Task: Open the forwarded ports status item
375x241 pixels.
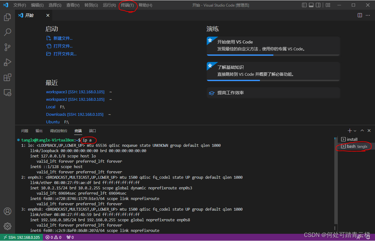Action: point(70,238)
